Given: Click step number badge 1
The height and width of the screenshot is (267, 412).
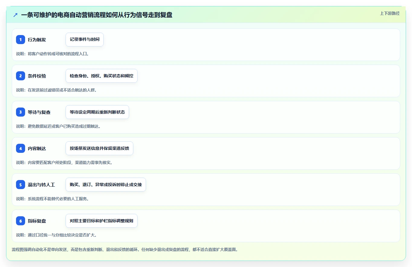Looking at the screenshot, I should [21, 40].
